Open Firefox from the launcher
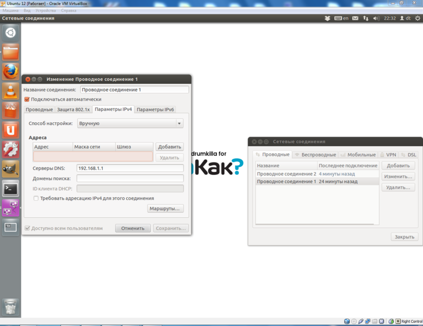The height and width of the screenshot is (326, 423). [x=10, y=72]
